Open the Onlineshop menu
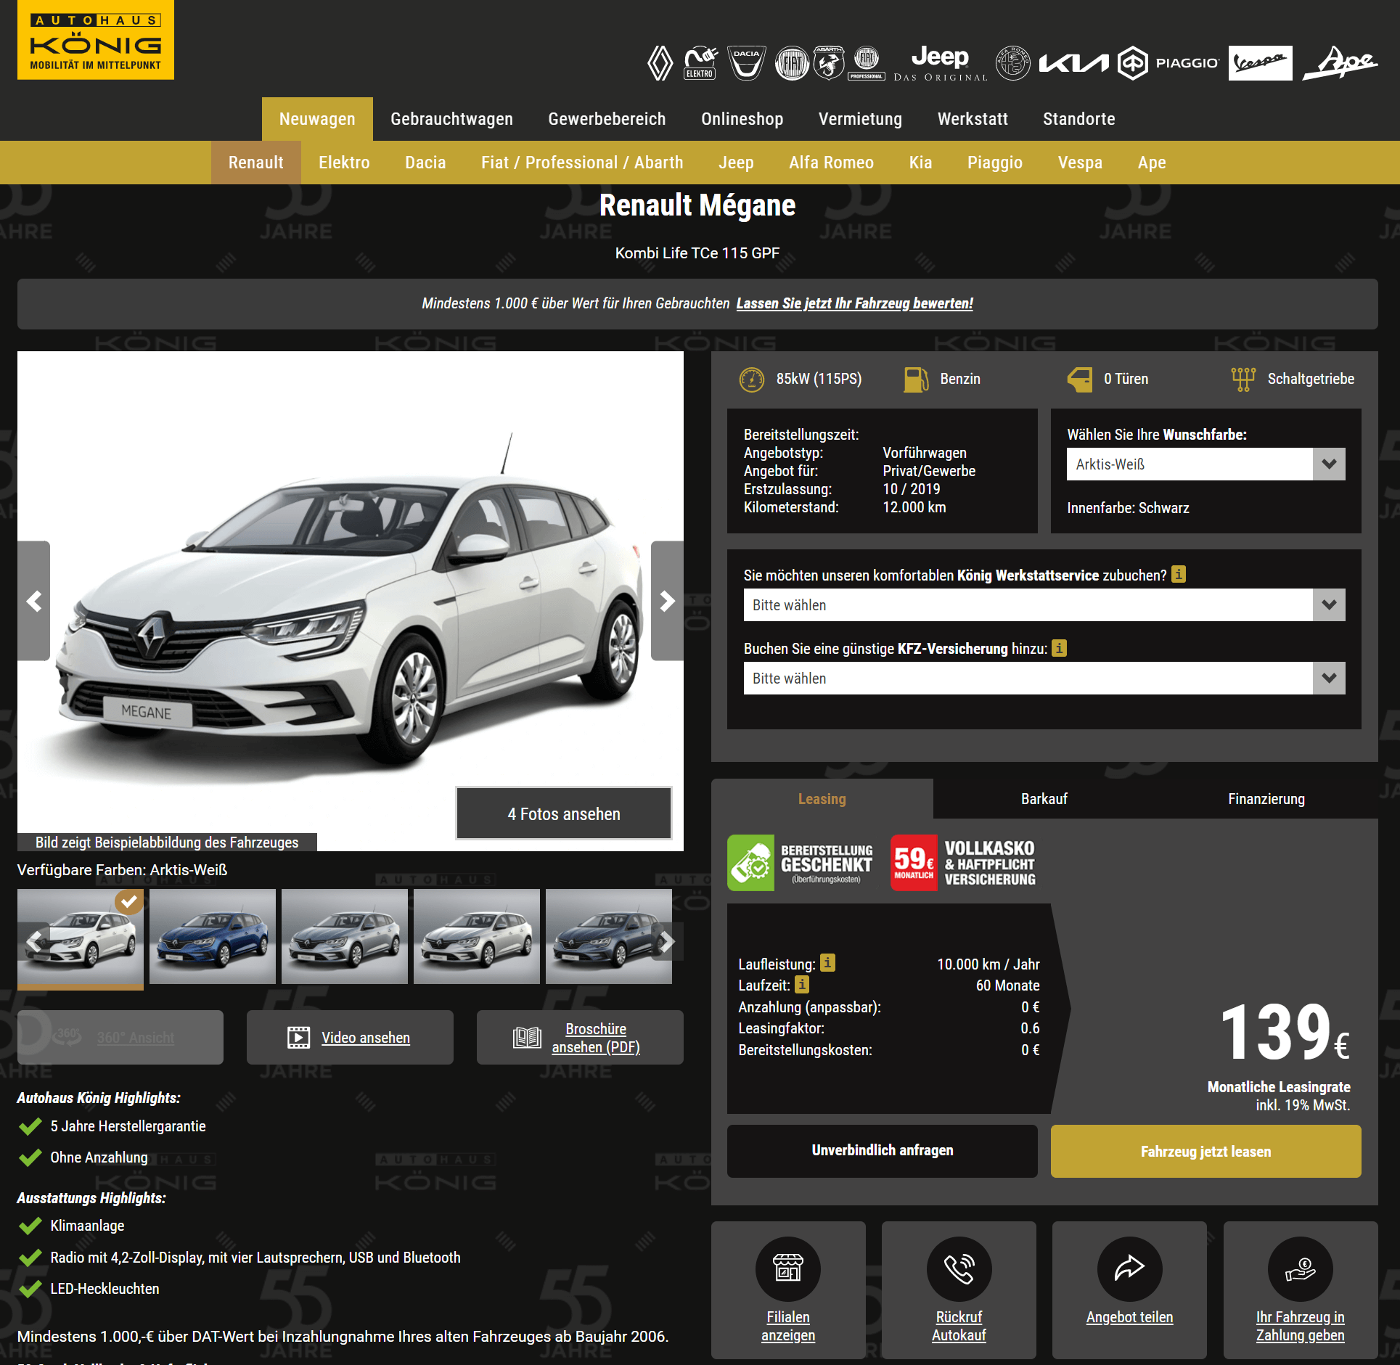Screen dimensions: 1400x1365 pyautogui.click(x=742, y=119)
